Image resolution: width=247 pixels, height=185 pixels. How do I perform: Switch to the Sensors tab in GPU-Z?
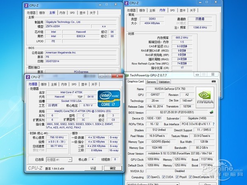click(151, 81)
